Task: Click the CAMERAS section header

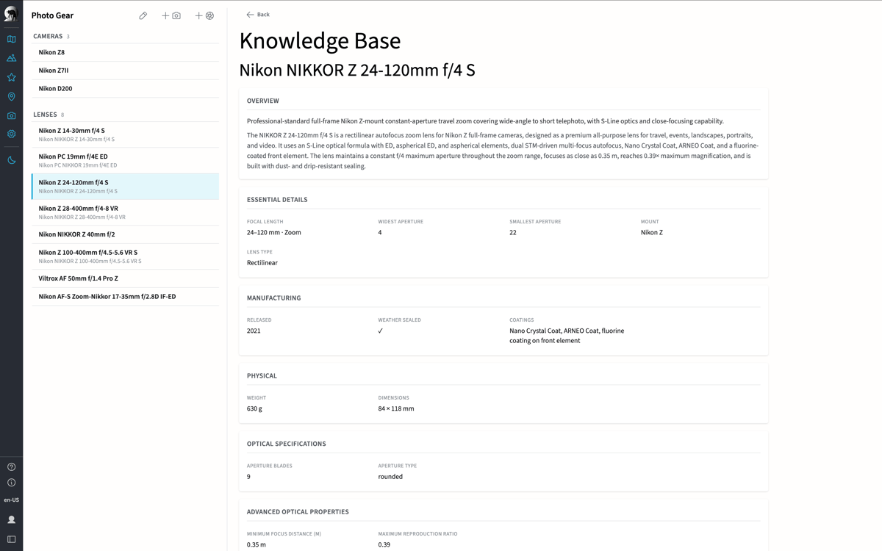Action: pos(48,36)
